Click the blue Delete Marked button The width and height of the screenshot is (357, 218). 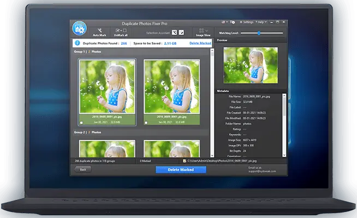[181, 170]
